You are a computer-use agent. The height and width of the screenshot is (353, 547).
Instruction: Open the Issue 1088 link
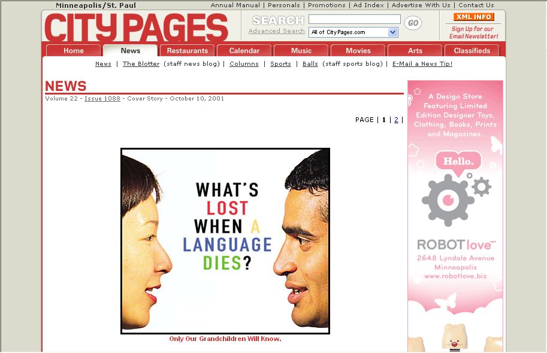pyautogui.click(x=102, y=99)
